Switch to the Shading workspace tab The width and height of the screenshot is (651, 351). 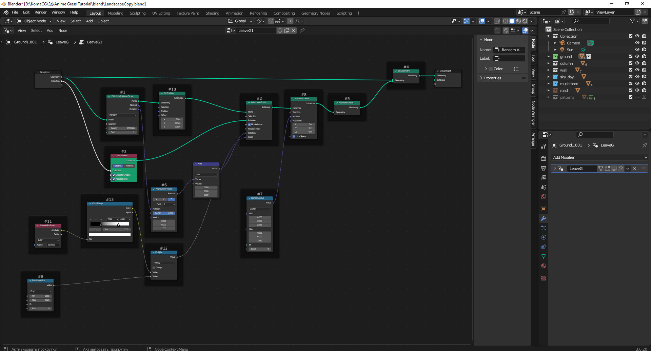coord(212,13)
